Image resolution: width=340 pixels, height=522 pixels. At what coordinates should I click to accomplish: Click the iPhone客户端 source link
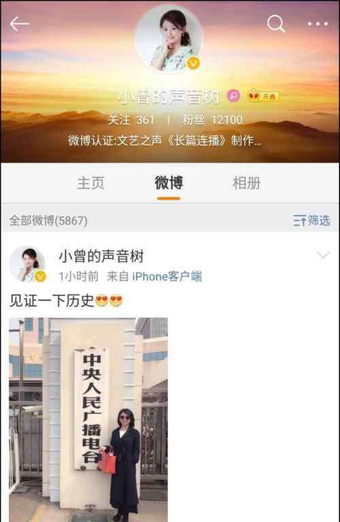167,277
